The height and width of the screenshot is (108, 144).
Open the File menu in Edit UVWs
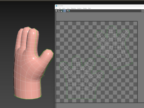(56, 8)
